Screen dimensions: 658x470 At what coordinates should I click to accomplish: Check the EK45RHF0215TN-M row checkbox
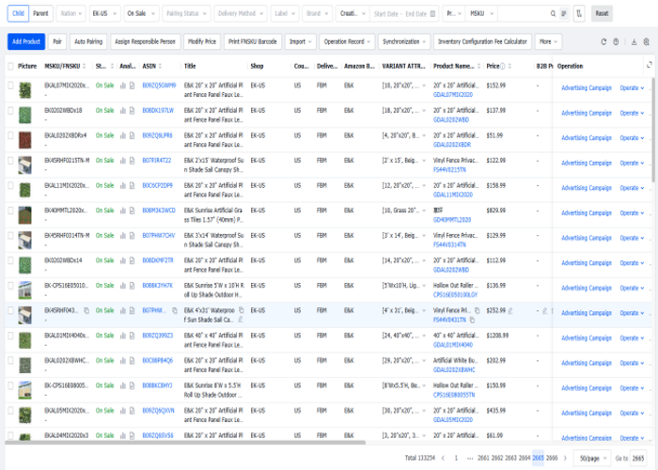tap(10, 161)
